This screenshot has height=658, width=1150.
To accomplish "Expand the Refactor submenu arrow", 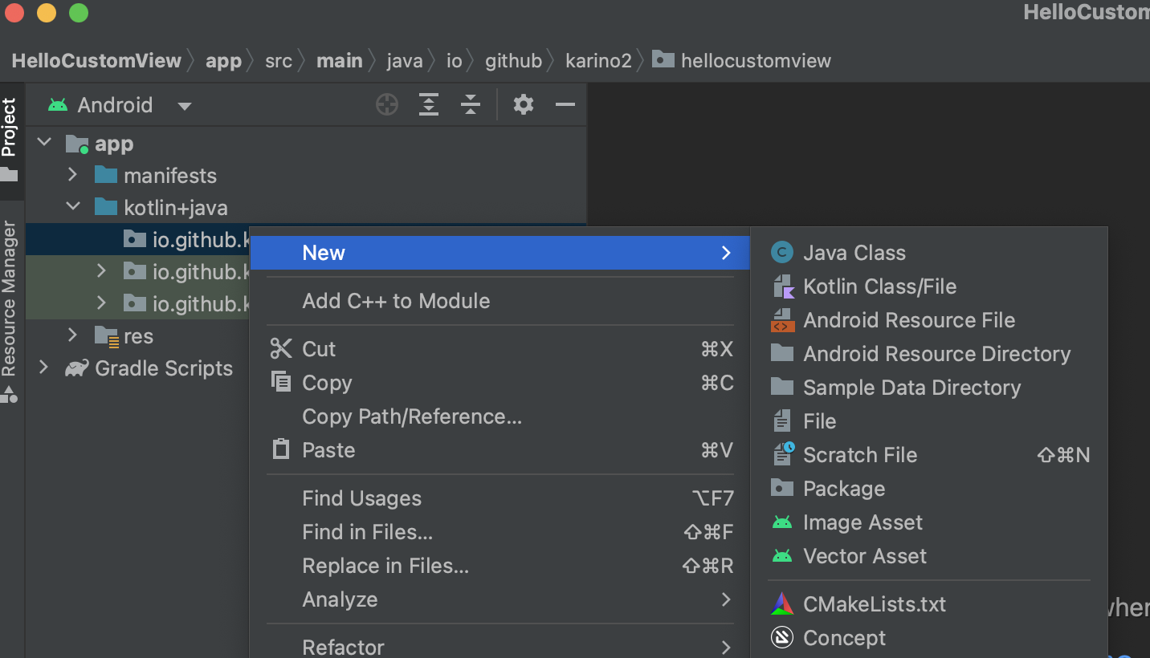I will [x=726, y=647].
